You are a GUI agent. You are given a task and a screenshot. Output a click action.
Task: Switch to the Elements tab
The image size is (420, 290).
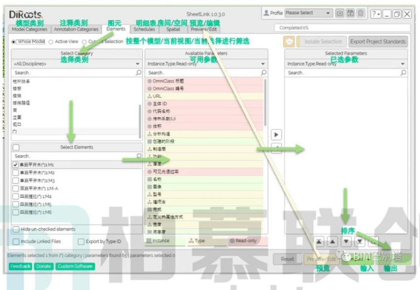pos(115,29)
